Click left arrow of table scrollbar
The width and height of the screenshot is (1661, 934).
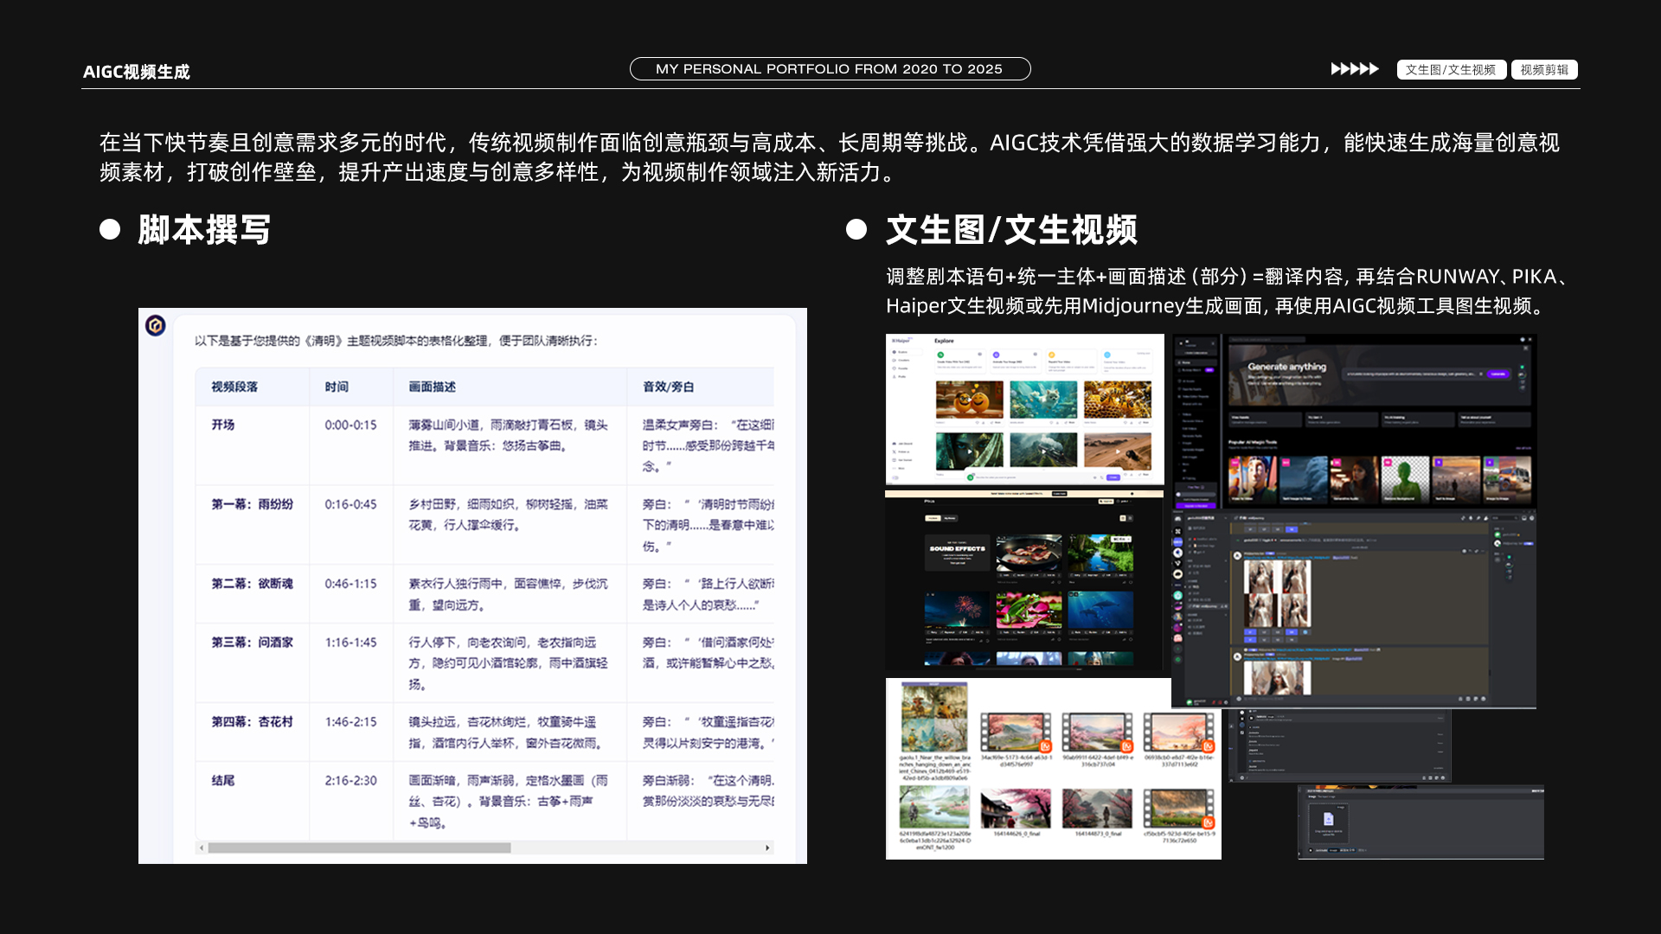[x=202, y=848]
